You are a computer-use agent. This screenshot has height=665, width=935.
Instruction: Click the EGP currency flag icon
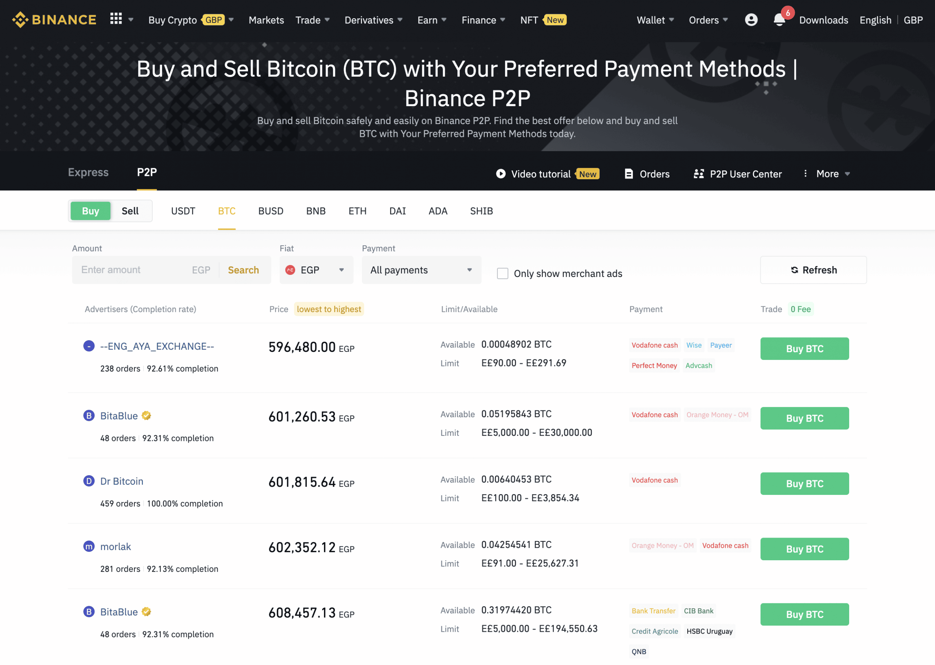click(290, 270)
